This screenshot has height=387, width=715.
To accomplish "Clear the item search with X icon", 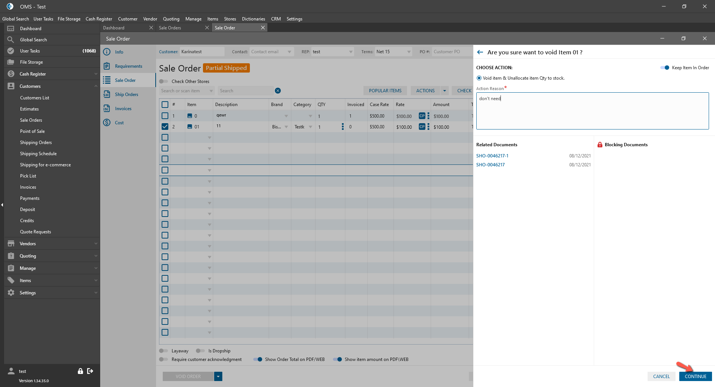I will point(278,91).
